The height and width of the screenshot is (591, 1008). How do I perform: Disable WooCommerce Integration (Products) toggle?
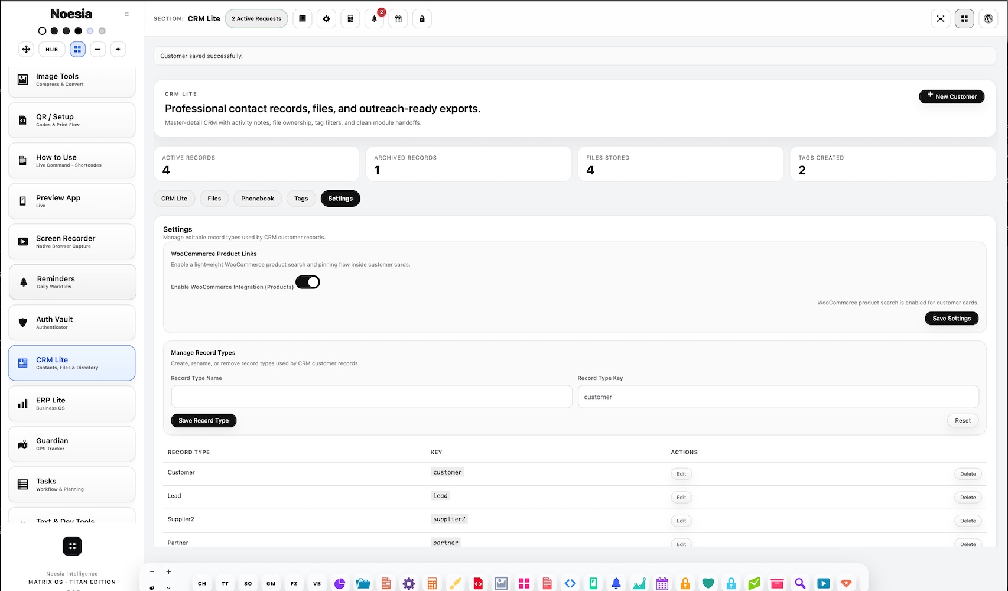308,282
